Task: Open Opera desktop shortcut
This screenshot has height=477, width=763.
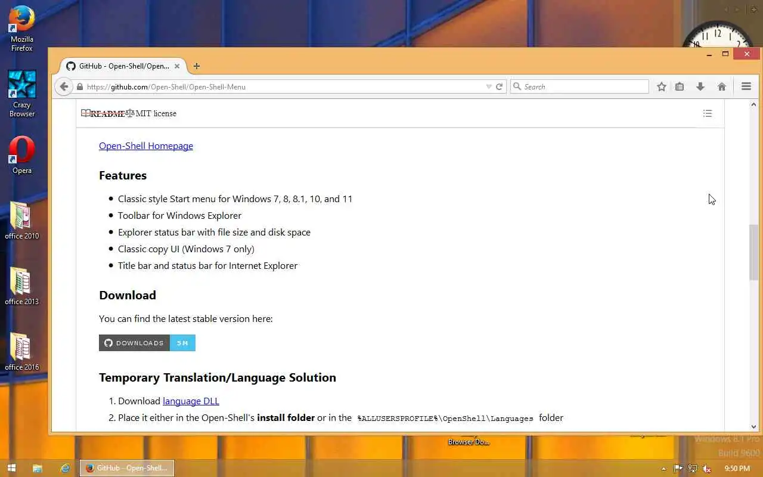Action: pos(22,155)
